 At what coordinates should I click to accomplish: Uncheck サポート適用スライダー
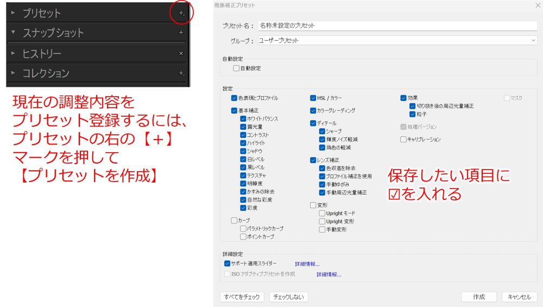(227, 264)
